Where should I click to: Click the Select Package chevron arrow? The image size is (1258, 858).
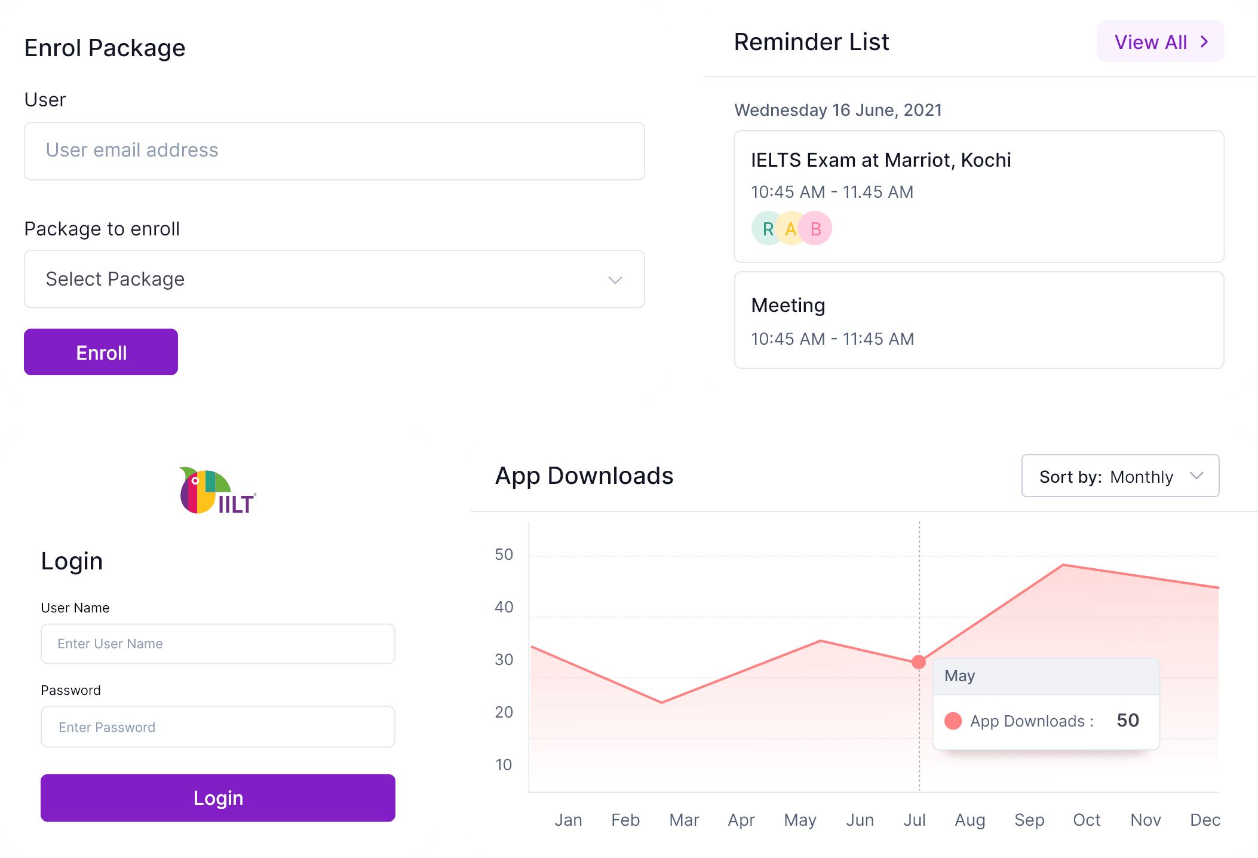point(615,280)
